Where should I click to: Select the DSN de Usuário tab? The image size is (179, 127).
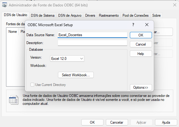15,15
